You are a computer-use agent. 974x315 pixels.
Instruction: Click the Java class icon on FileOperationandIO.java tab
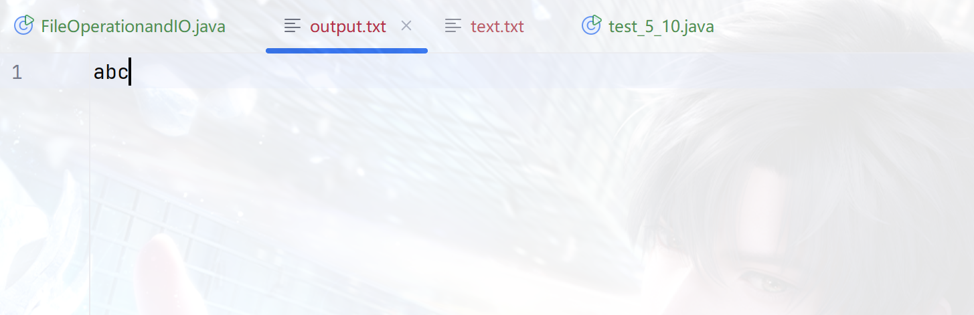pyautogui.click(x=24, y=26)
